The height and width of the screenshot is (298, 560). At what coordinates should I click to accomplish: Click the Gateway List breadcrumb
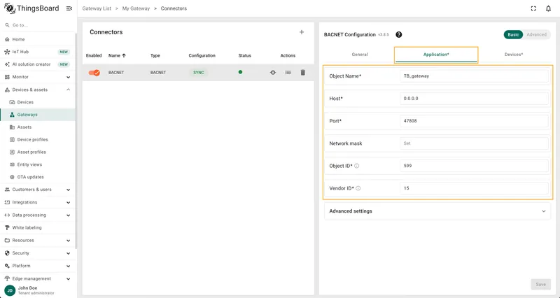click(x=97, y=8)
